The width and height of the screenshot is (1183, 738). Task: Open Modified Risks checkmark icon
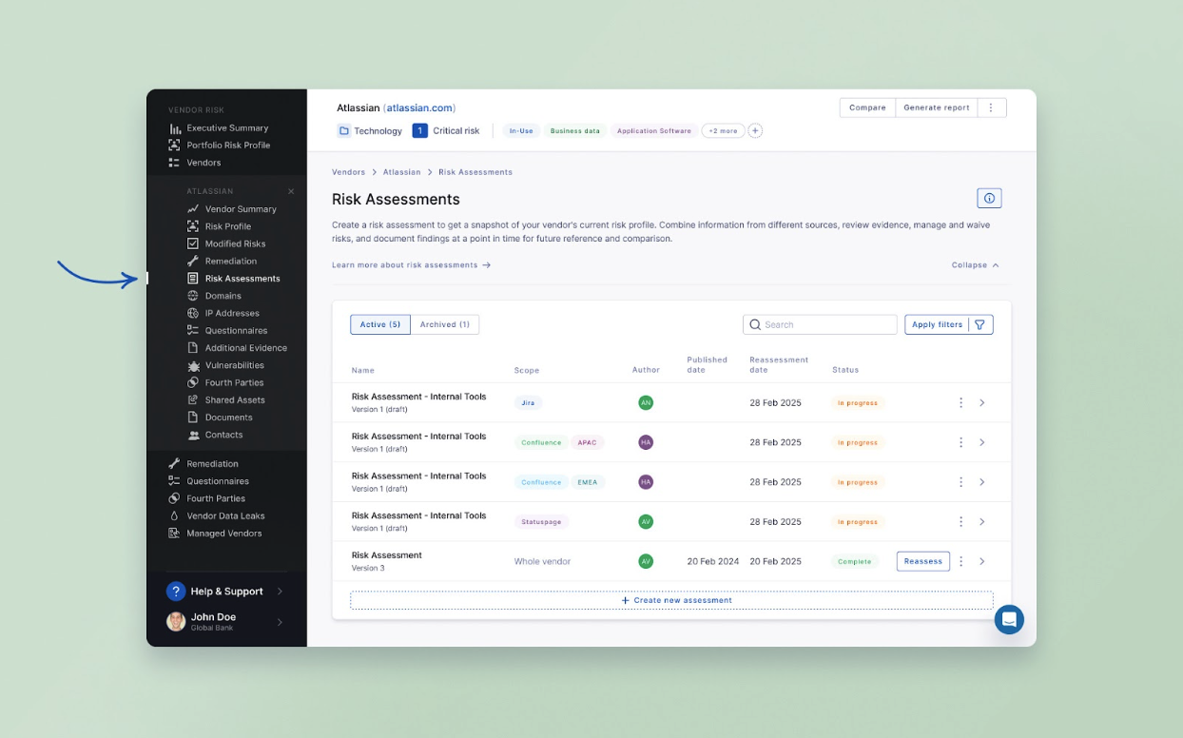[x=193, y=243]
